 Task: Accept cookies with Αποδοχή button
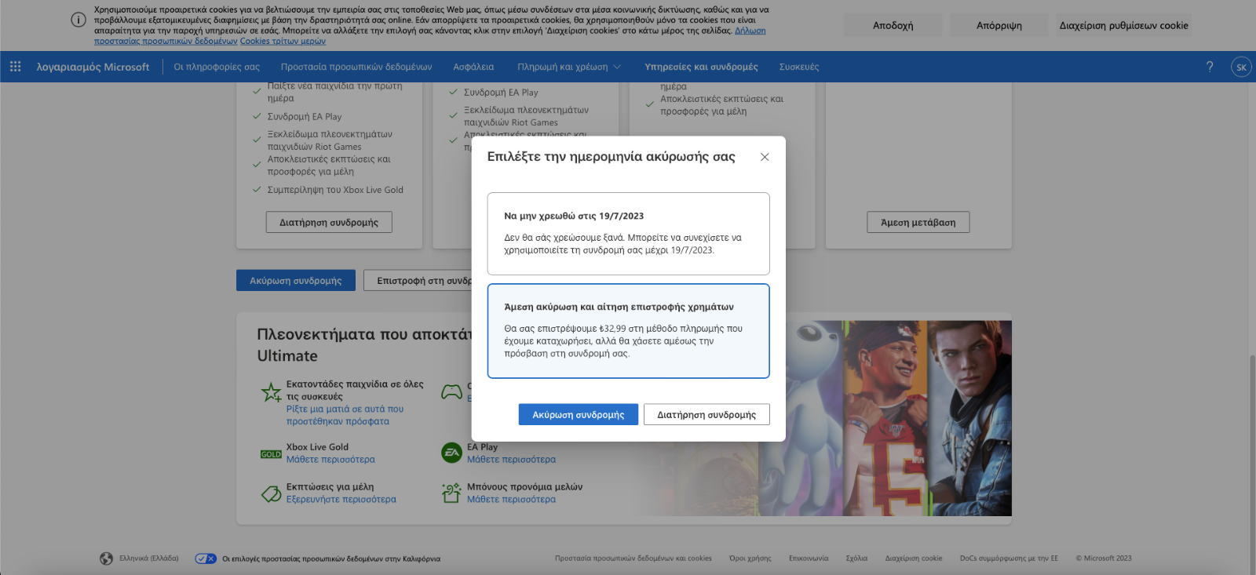coord(893,25)
